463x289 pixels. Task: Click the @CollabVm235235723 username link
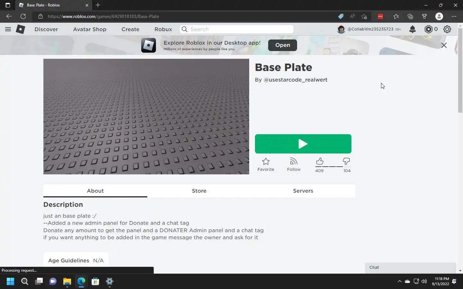click(x=370, y=29)
